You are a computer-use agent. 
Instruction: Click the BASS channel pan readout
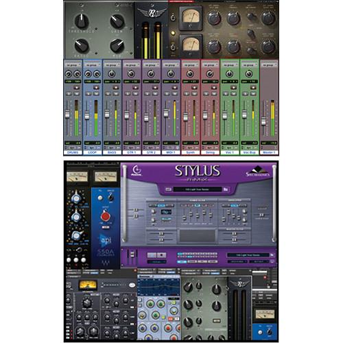(112, 82)
